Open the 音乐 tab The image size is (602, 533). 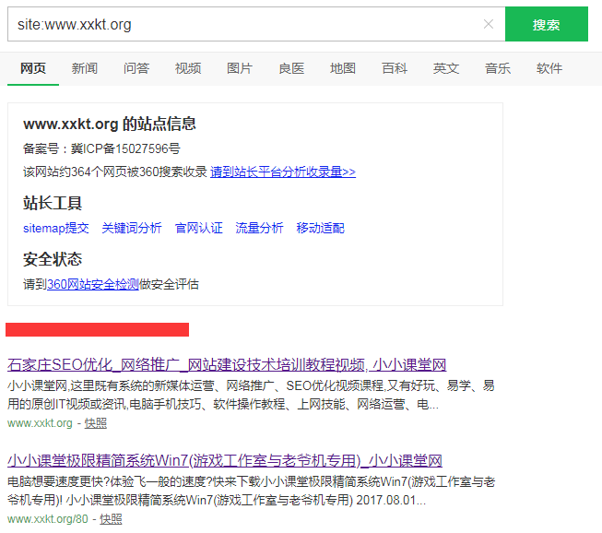pyautogui.click(x=498, y=68)
